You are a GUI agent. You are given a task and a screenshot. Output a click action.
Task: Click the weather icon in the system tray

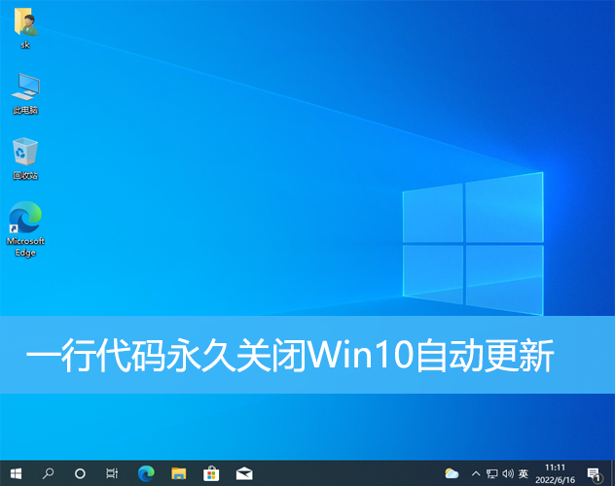[452, 473]
